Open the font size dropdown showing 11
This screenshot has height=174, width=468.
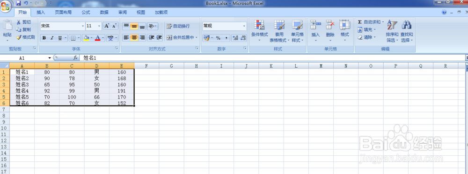pos(99,26)
